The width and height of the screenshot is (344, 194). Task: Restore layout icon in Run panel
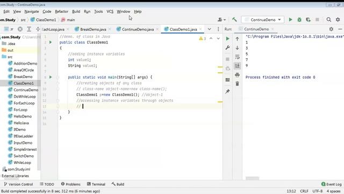[x=227, y=80]
